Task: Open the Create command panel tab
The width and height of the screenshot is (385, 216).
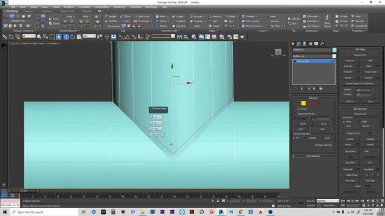Action: coord(293,44)
